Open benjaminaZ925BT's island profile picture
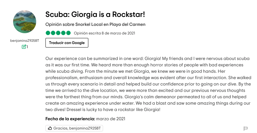Screen dimensions: 257x133 (25, 22)
